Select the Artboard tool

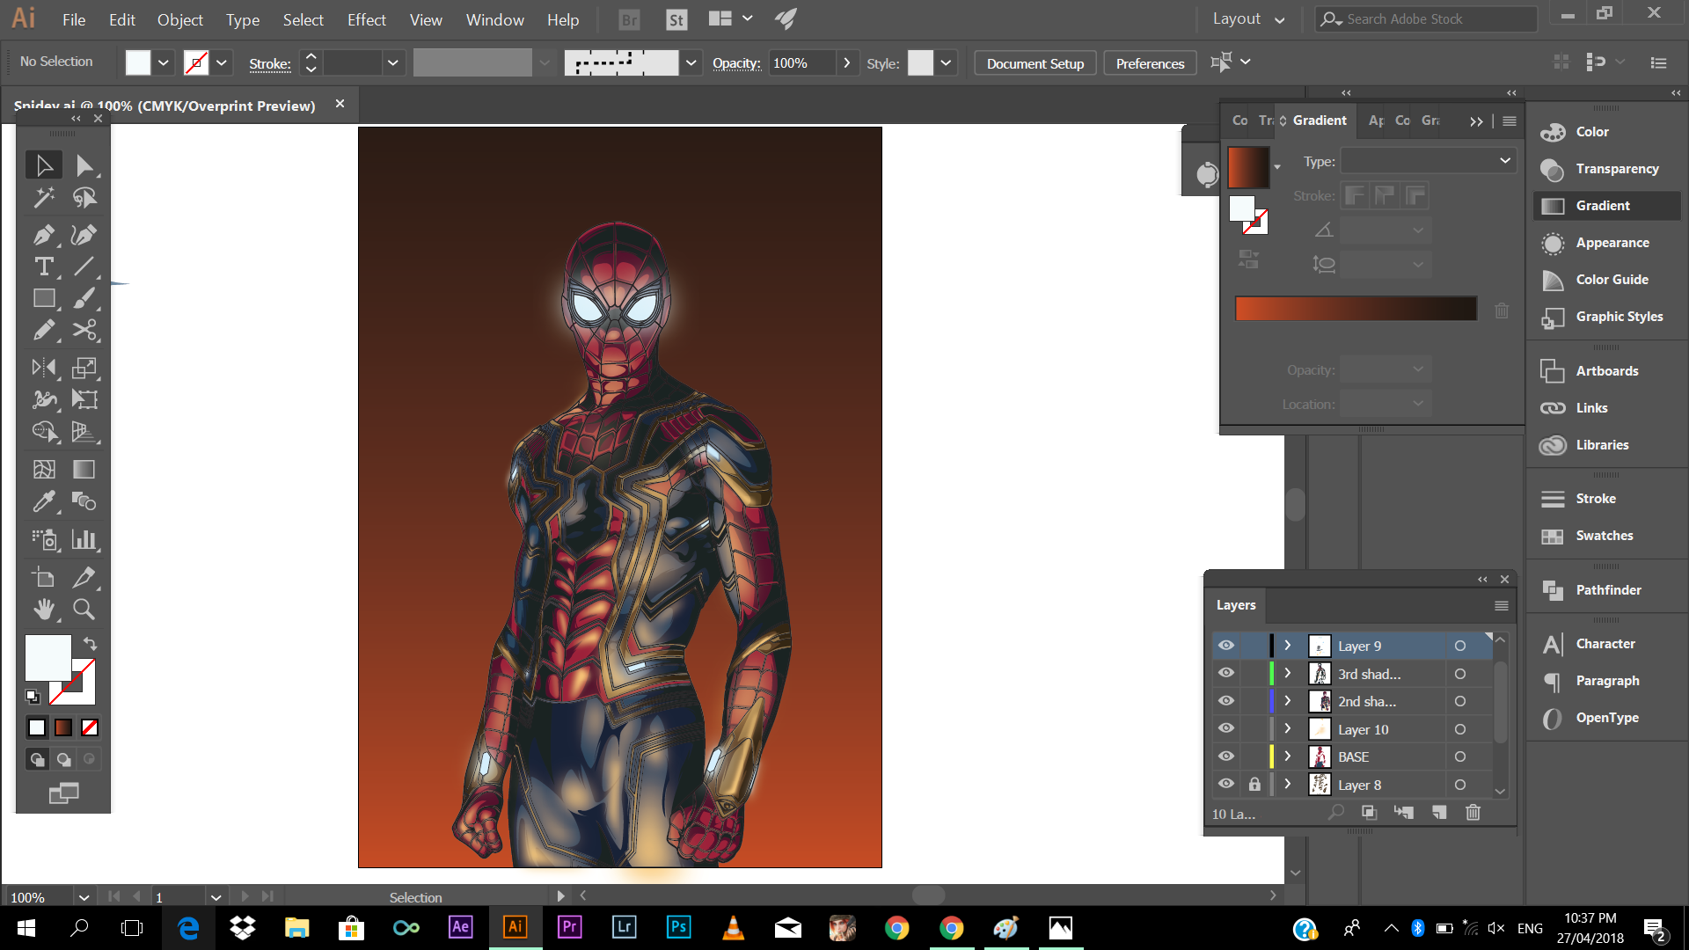coord(44,577)
